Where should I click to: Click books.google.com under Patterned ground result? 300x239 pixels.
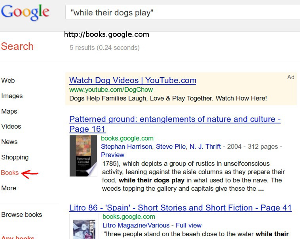(x=127, y=138)
